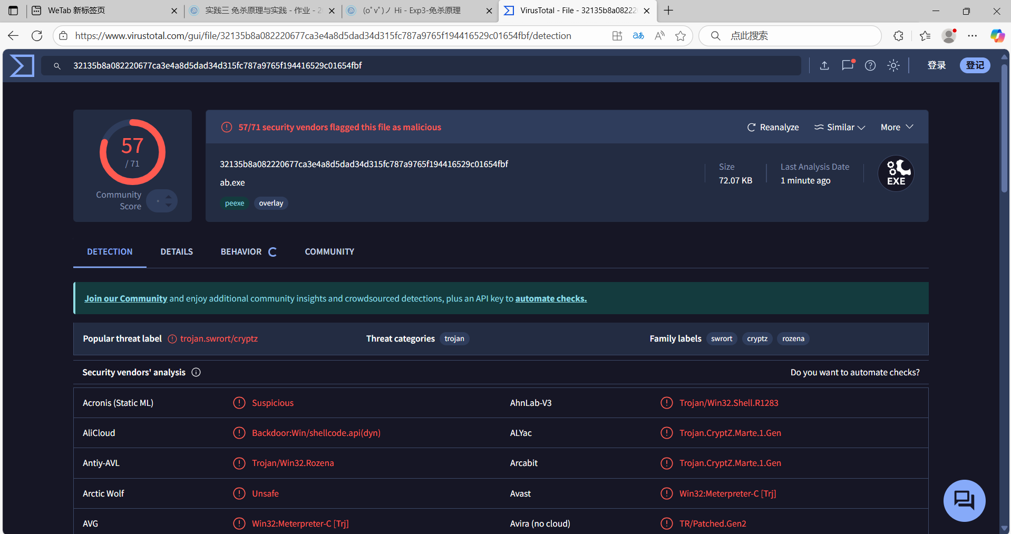The image size is (1011, 534).
Task: Click the peexe tag
Action: [235, 203]
